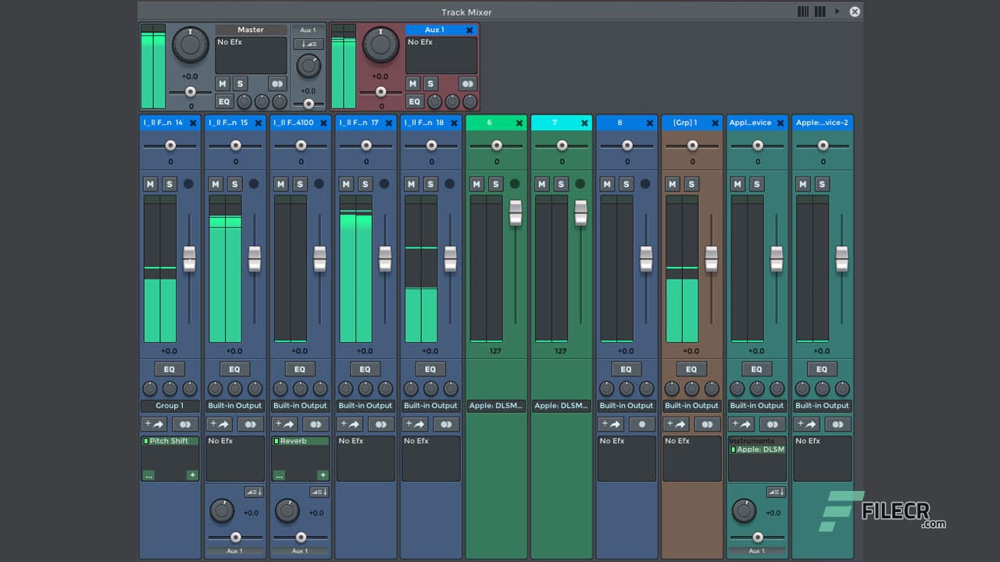Solo the Aux 1 channel strip
Viewport: 1000px width, 562px height.
coord(430,84)
